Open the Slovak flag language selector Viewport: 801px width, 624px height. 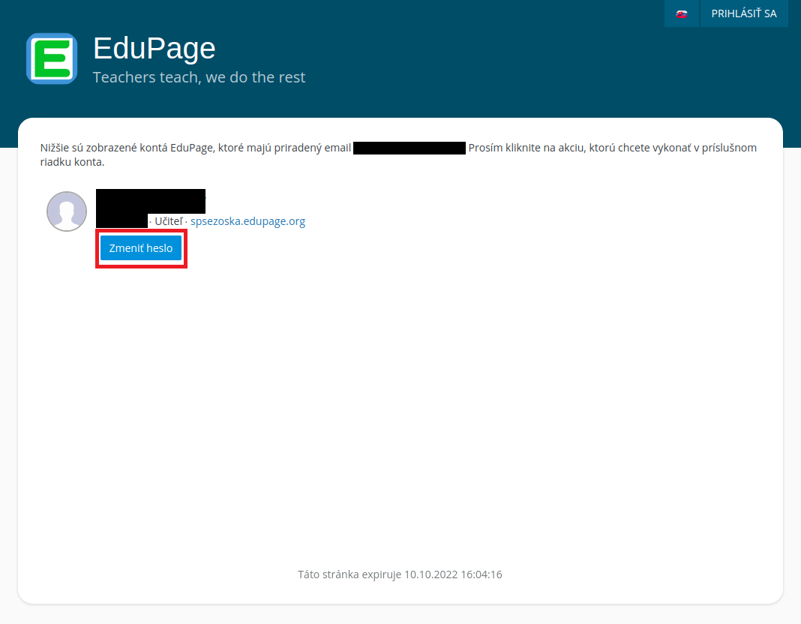682,13
